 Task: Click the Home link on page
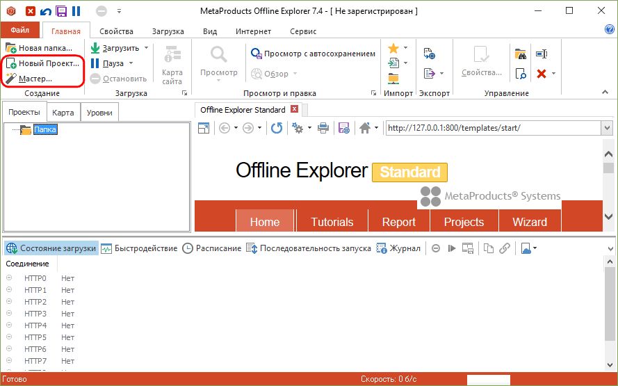coord(265,222)
